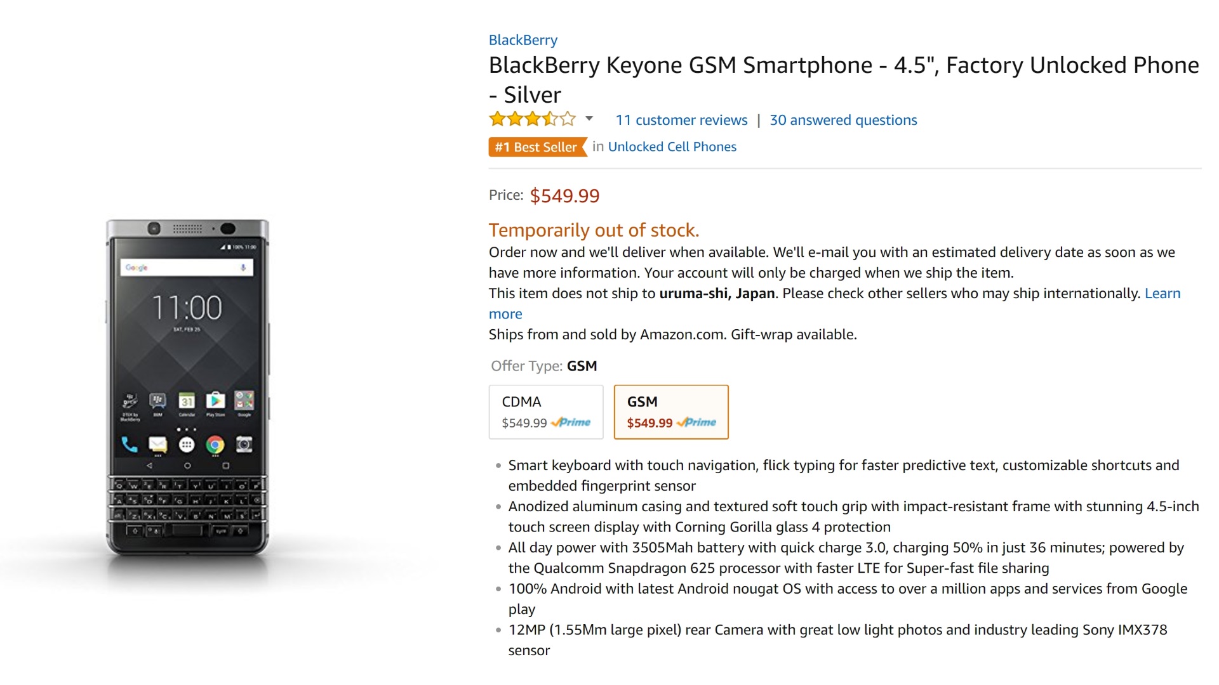
Task: Click the app drawer icon in the phone dock
Action: tap(187, 445)
